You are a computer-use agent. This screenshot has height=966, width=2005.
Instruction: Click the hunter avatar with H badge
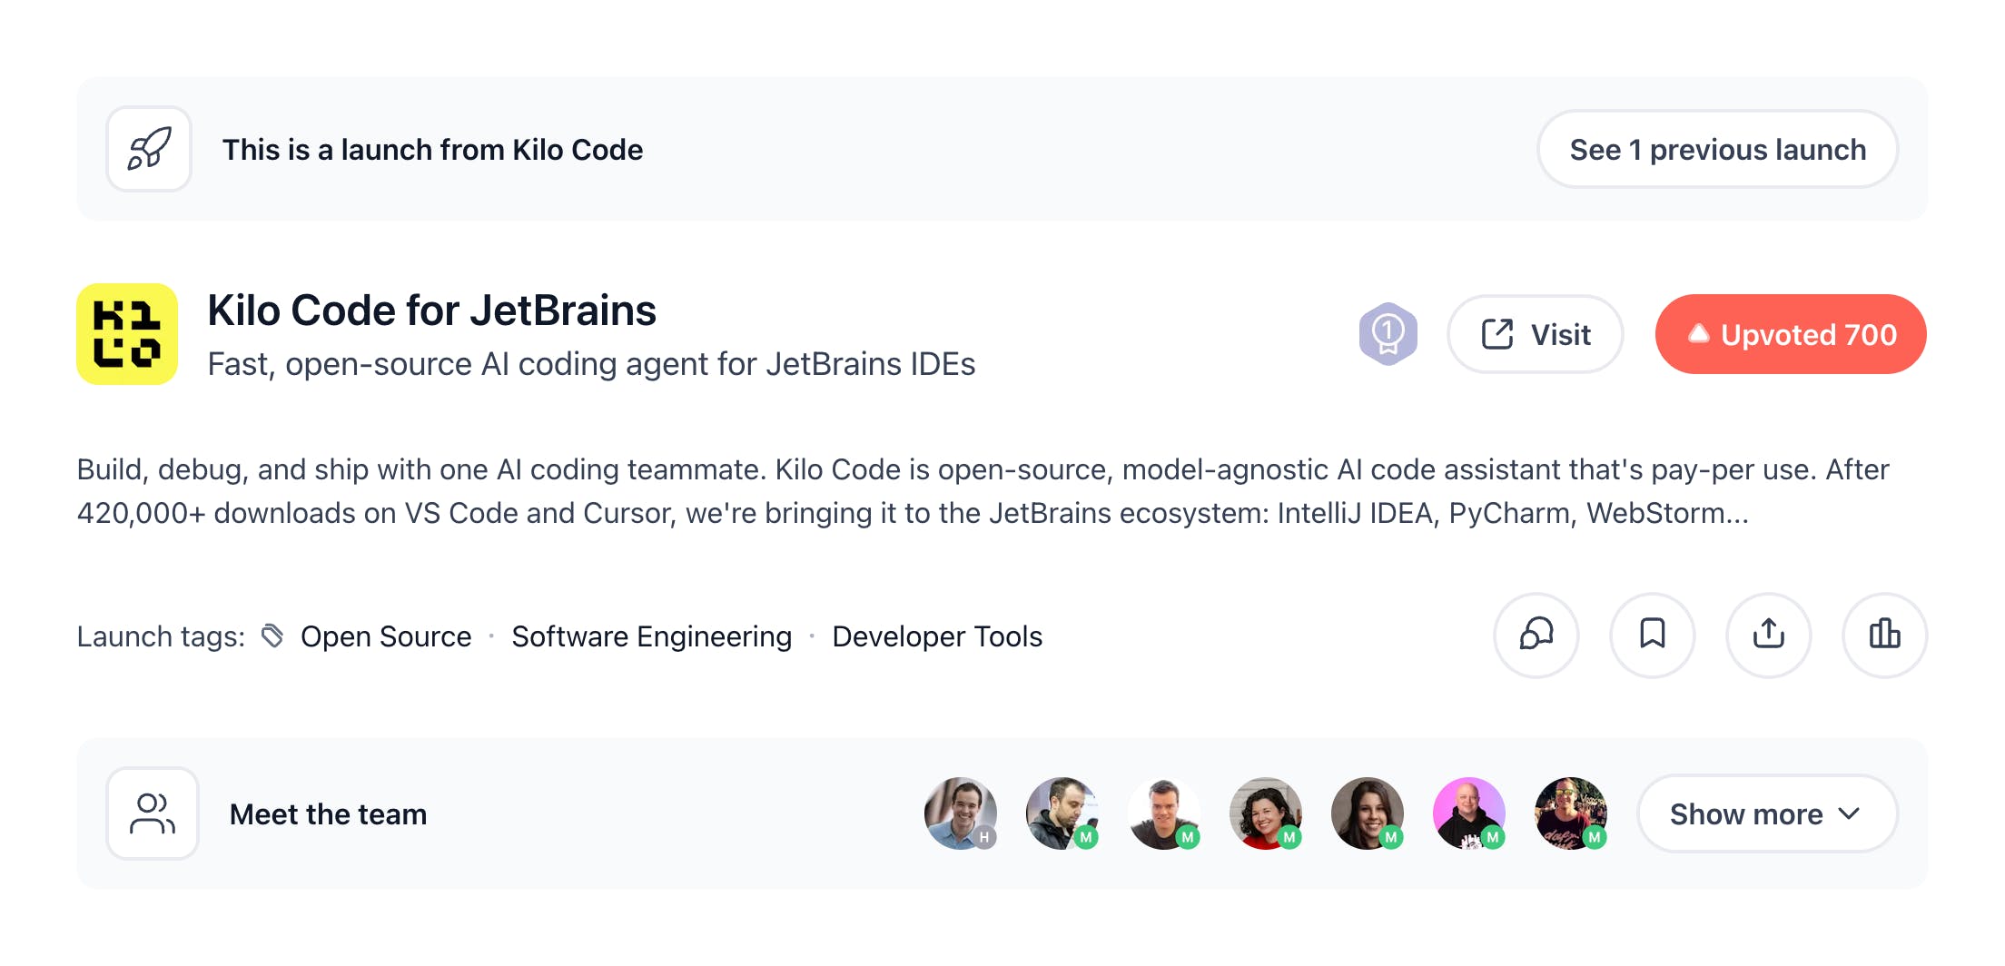pyautogui.click(x=961, y=813)
